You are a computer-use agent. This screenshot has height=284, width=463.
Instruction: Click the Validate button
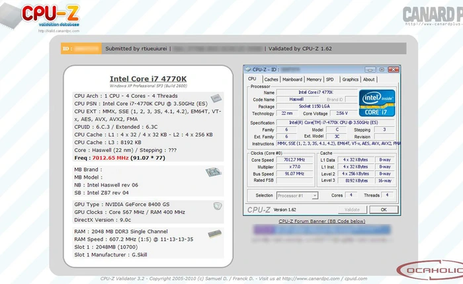click(352, 209)
